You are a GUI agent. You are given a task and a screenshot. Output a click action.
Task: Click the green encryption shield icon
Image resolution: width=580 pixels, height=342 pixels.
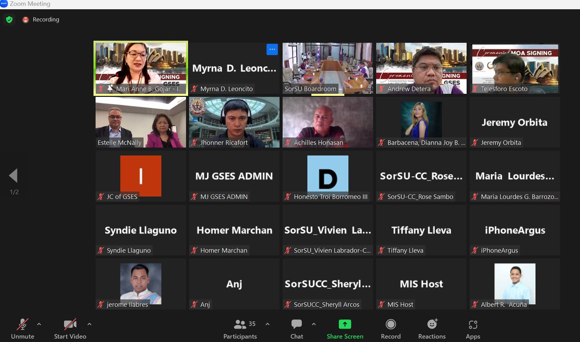[x=9, y=20]
